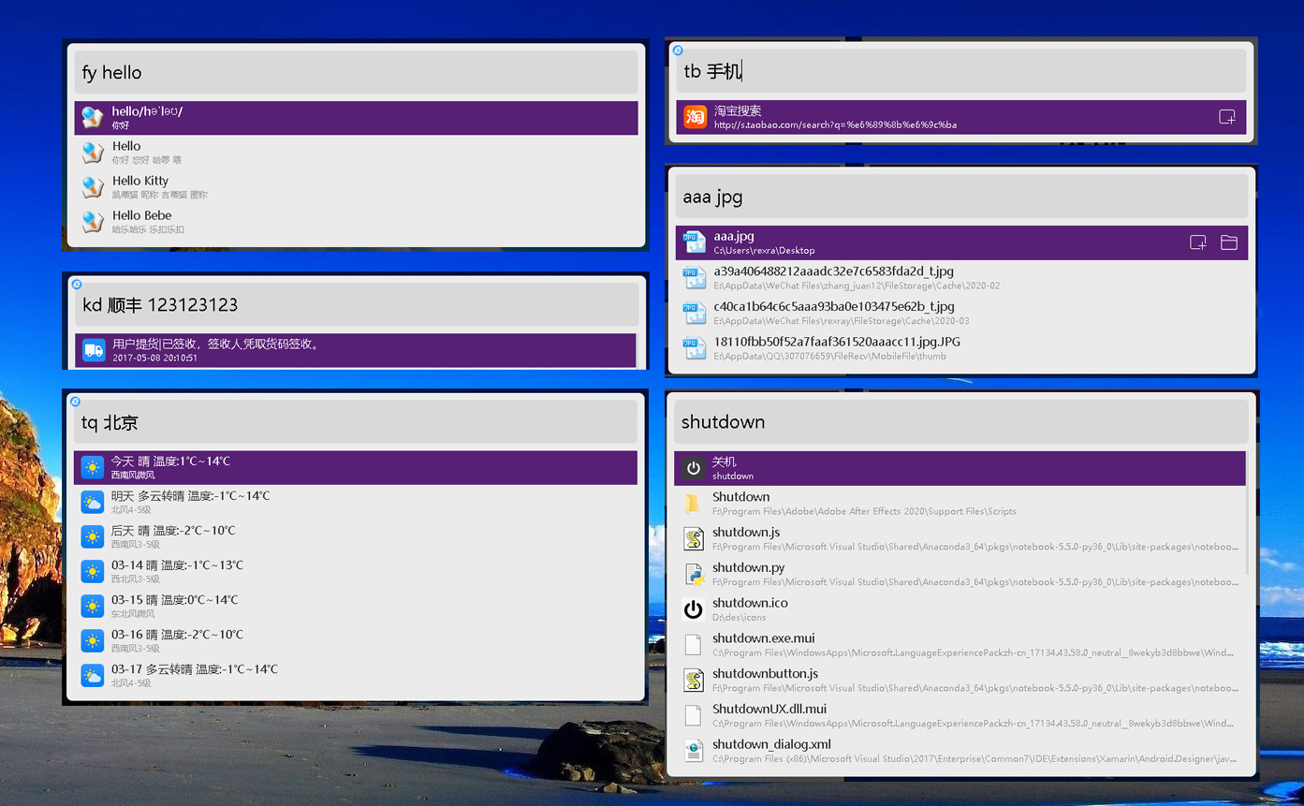The image size is (1304, 806).
Task: Click the delivery truck icon in the express result
Action: [x=94, y=350]
